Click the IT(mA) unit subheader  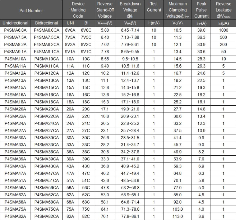point(154,23)
